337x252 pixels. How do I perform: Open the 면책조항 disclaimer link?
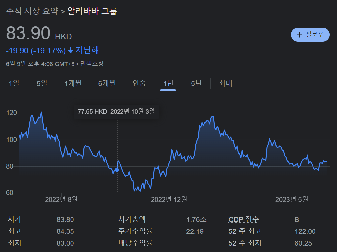point(92,64)
